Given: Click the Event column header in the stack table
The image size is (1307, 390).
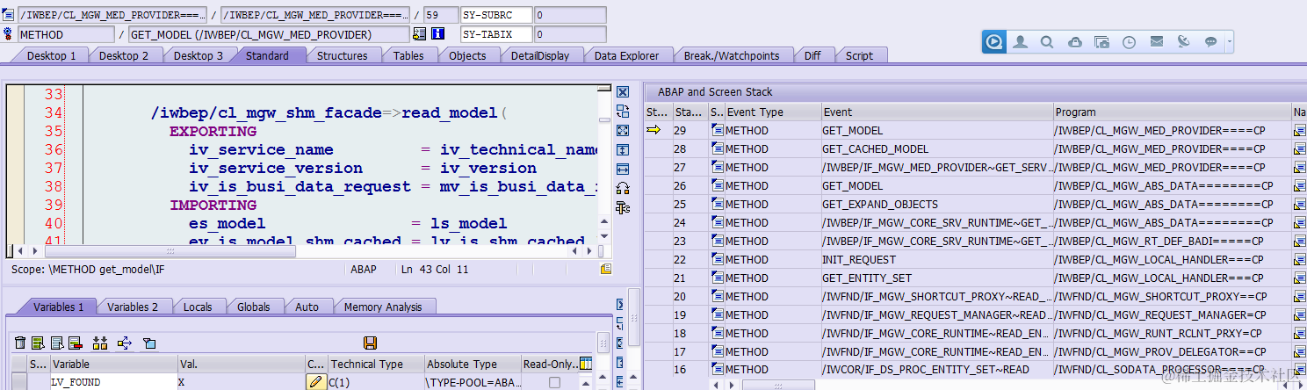Looking at the screenshot, I should coord(936,112).
